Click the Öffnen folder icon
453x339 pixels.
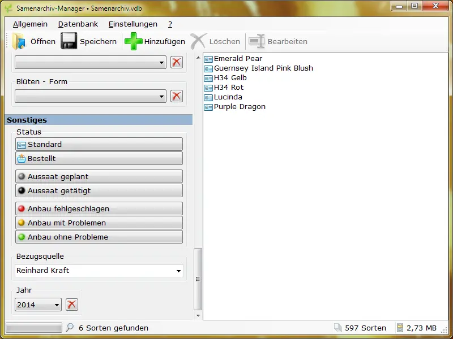19,41
